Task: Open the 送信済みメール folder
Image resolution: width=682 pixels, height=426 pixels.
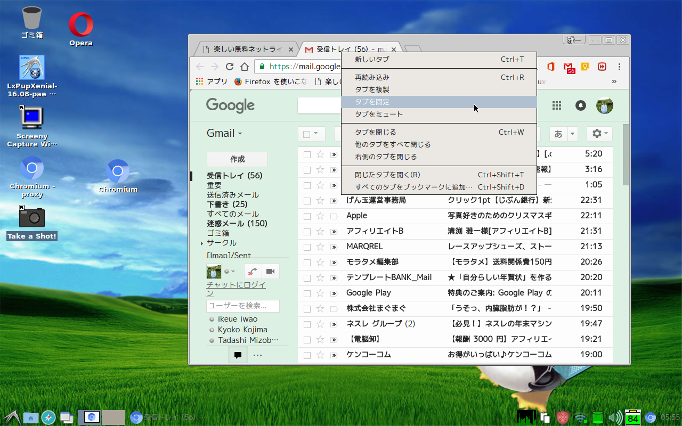Action: pyautogui.click(x=233, y=195)
